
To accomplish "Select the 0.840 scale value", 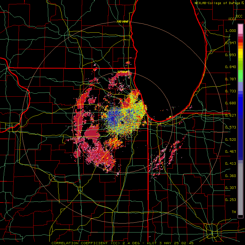I will point(231,67).
